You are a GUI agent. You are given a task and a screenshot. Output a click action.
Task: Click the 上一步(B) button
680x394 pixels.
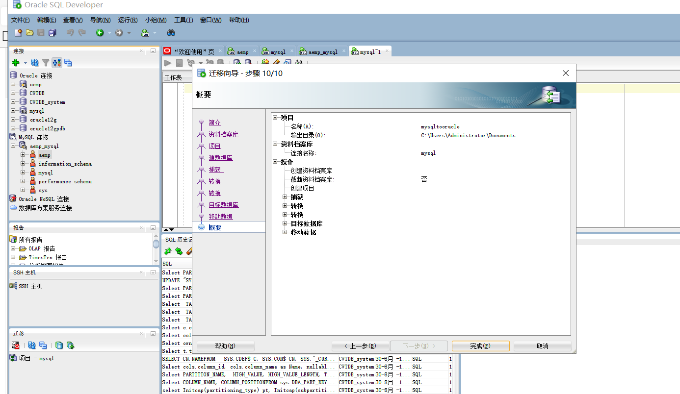pyautogui.click(x=360, y=346)
